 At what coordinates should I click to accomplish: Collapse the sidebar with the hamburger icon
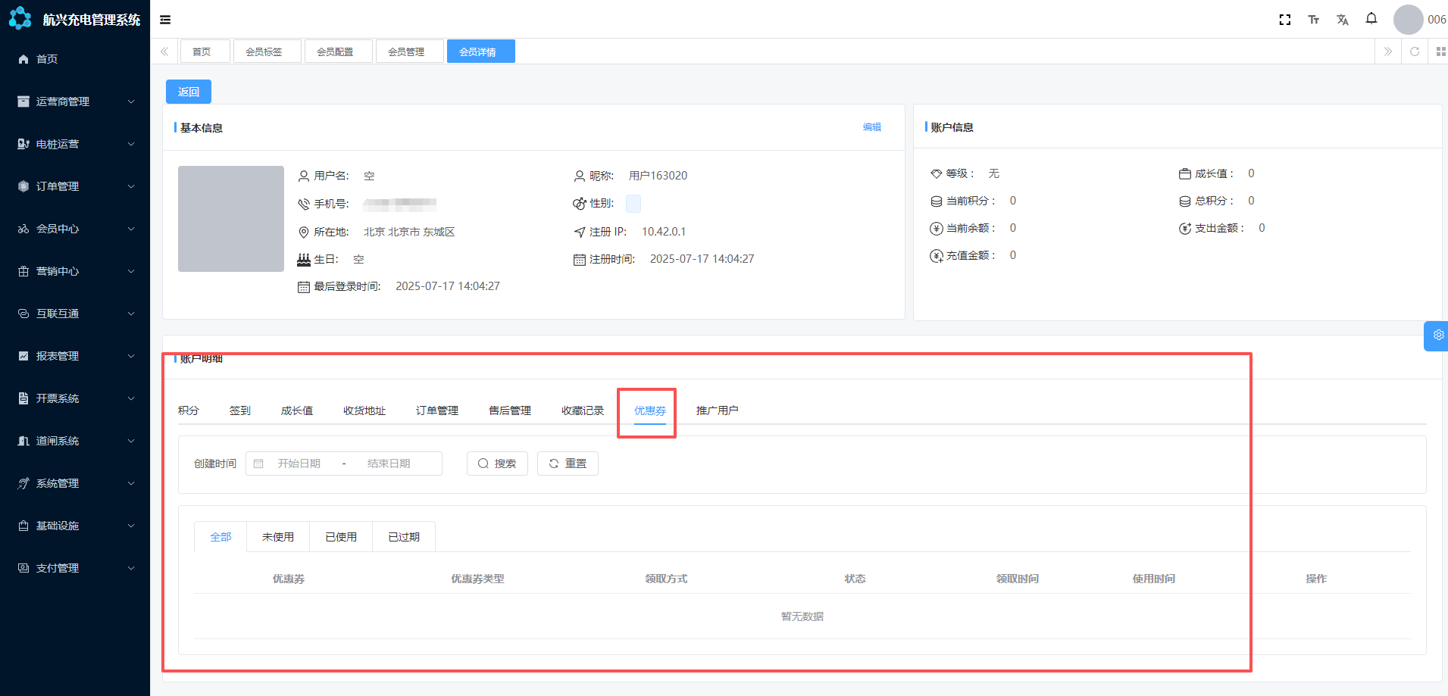coord(165,20)
